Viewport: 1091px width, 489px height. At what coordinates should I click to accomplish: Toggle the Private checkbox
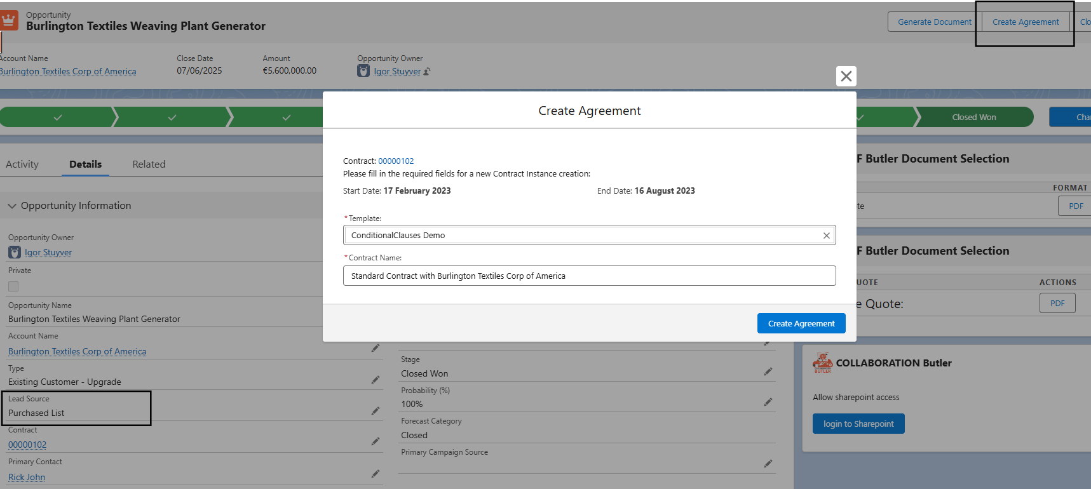13,286
